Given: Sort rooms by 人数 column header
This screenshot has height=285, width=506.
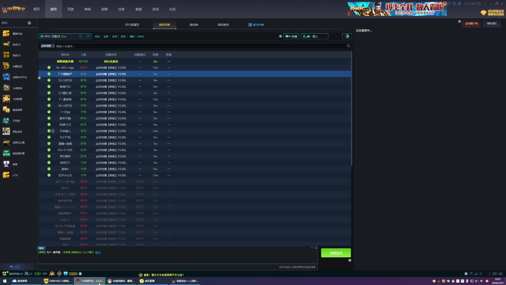Looking at the screenshot, I should click(x=83, y=55).
